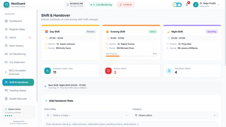The width and height of the screenshot is (226, 127).
Task: Click the Night Shift moon icon
Action: click(168, 32)
